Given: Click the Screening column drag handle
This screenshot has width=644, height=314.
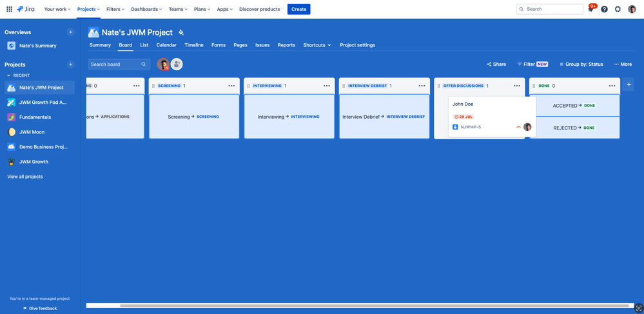Looking at the screenshot, I should [153, 86].
